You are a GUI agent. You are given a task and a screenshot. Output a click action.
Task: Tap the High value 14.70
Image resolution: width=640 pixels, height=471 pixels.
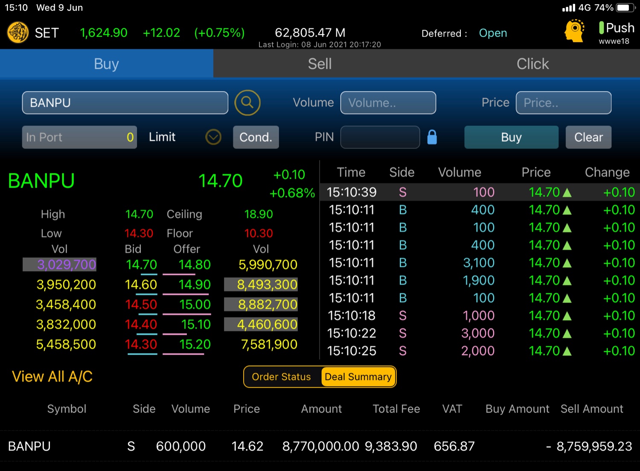pyautogui.click(x=139, y=214)
